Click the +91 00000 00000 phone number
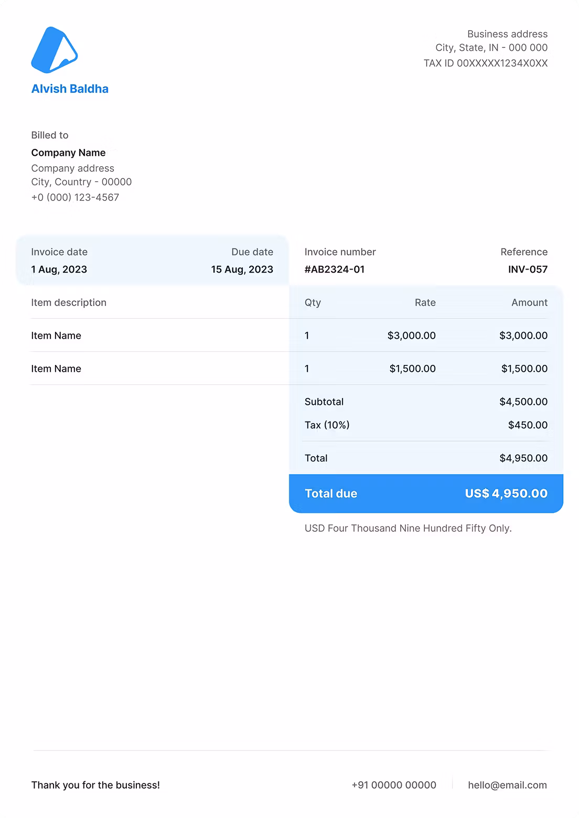Viewport: 579px width, 818px height. 394,785
